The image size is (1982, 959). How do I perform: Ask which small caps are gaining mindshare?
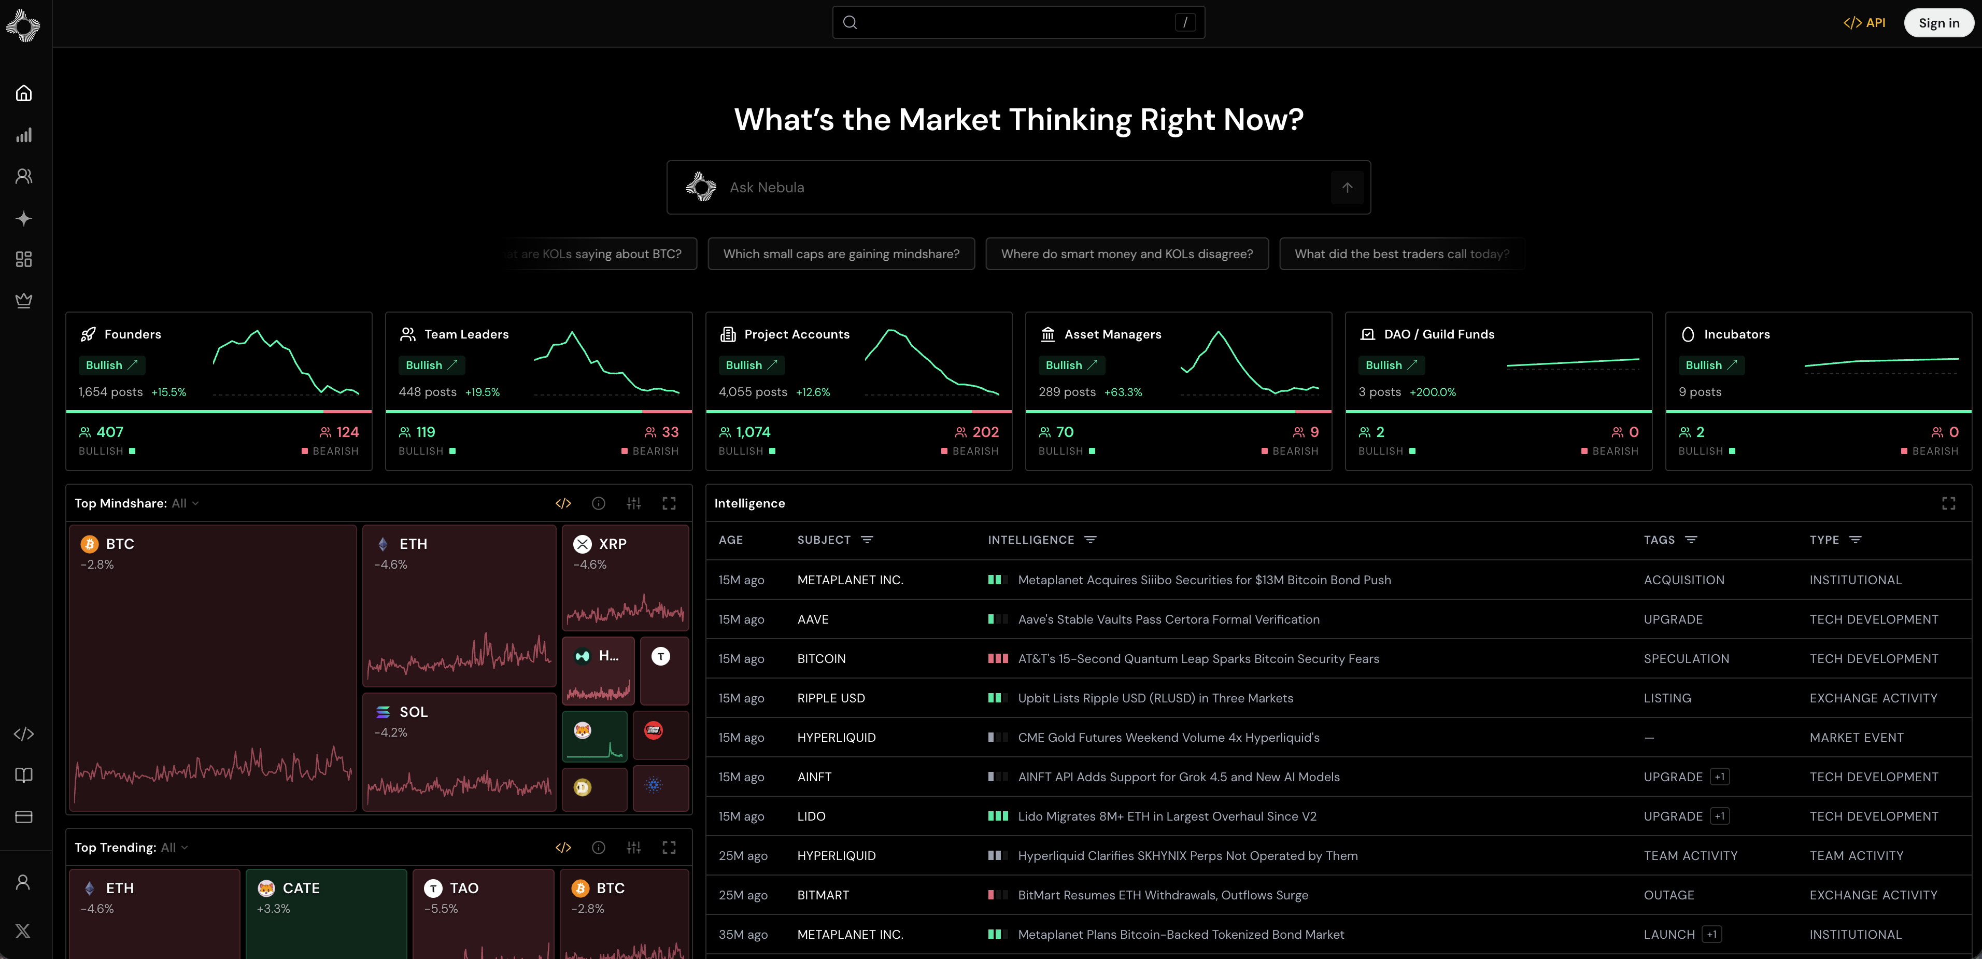click(x=841, y=254)
